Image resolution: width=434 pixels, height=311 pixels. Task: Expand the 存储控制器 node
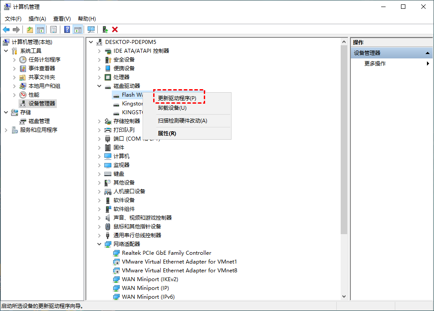pyautogui.click(x=99, y=121)
